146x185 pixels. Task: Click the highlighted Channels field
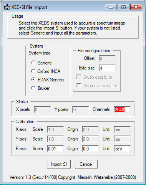click(x=122, y=109)
